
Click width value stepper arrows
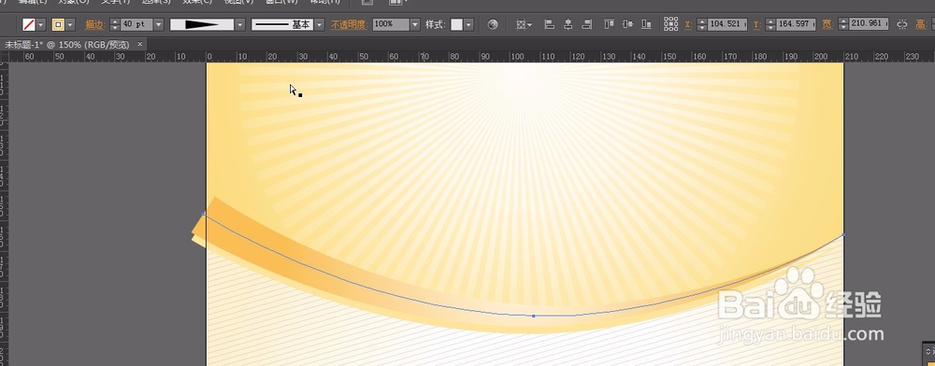pos(843,24)
